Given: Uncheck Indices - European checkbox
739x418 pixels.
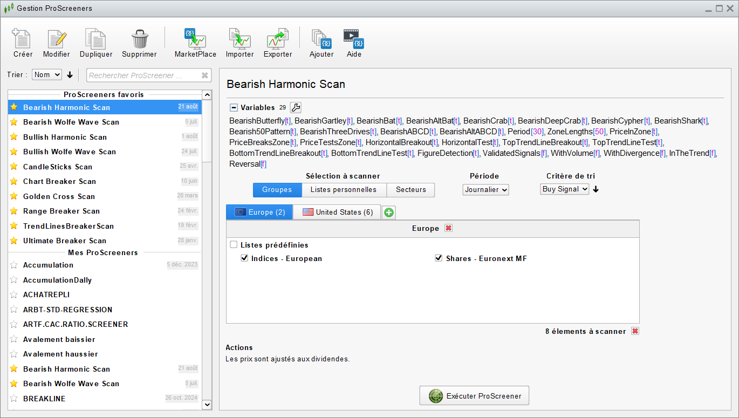Looking at the screenshot, I should 244,258.
